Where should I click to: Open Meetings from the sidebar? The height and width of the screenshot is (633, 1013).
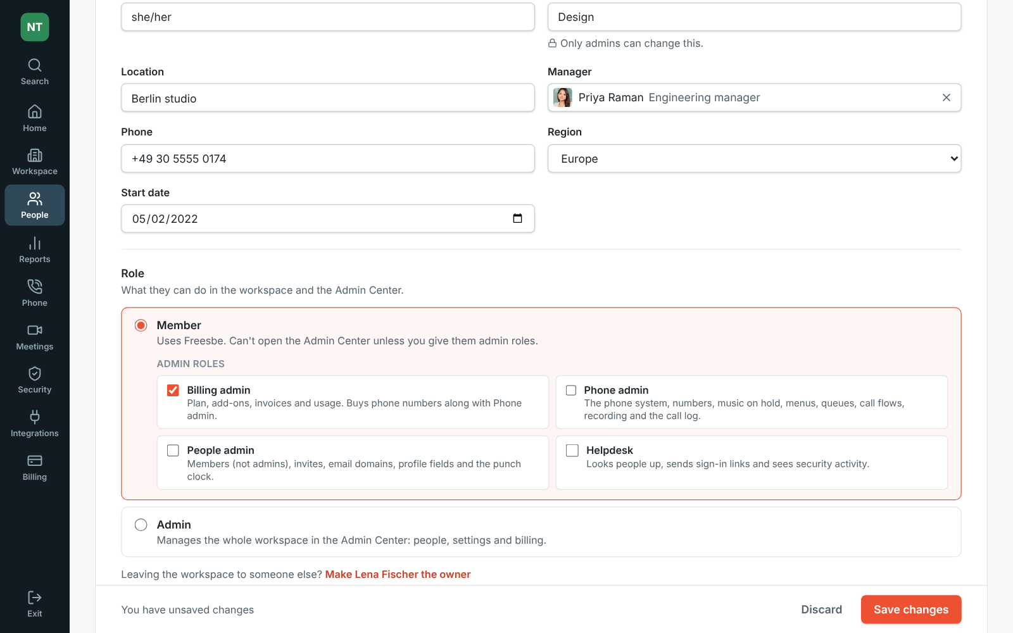(x=35, y=337)
